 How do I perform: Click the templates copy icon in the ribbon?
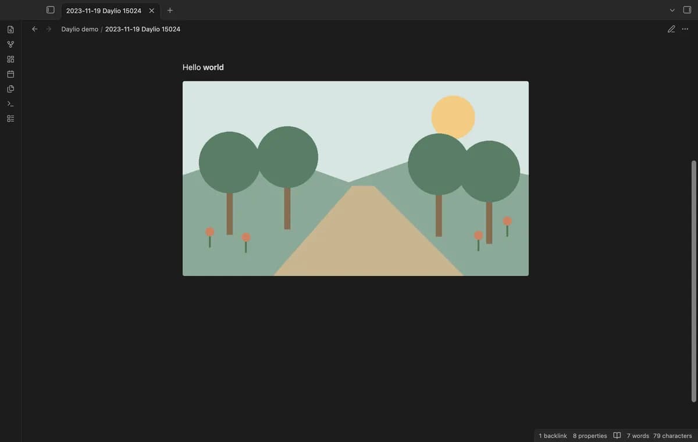[10, 89]
